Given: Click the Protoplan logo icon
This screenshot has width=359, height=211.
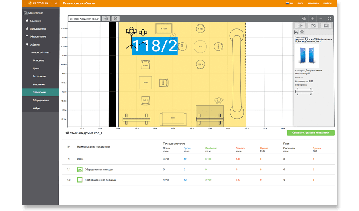Looking at the screenshot, I should [30, 3].
